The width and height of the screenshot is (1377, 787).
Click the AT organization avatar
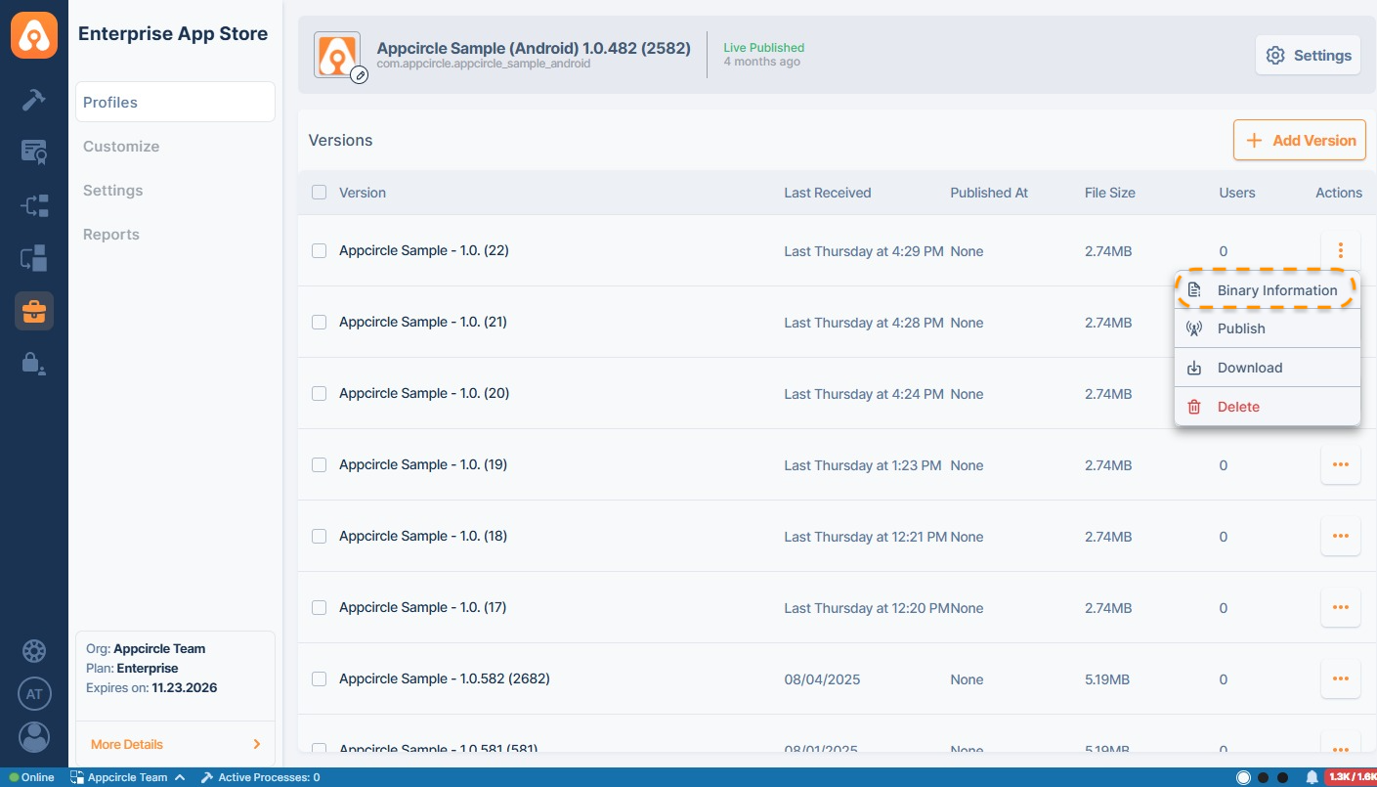tap(34, 694)
